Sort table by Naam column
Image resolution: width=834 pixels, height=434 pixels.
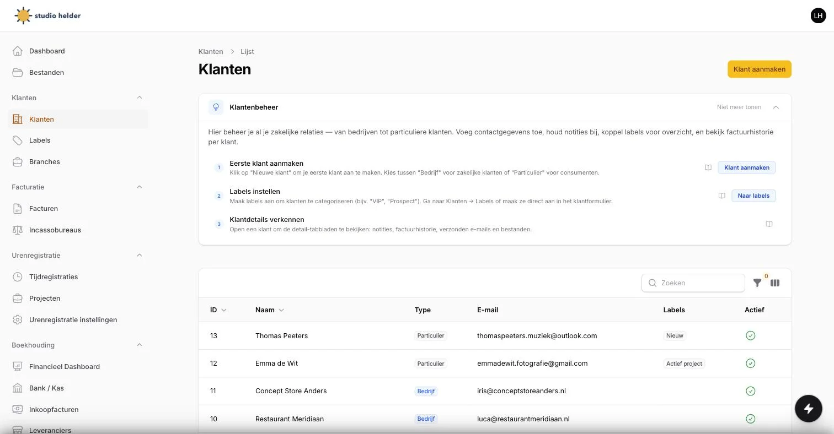[x=270, y=310]
